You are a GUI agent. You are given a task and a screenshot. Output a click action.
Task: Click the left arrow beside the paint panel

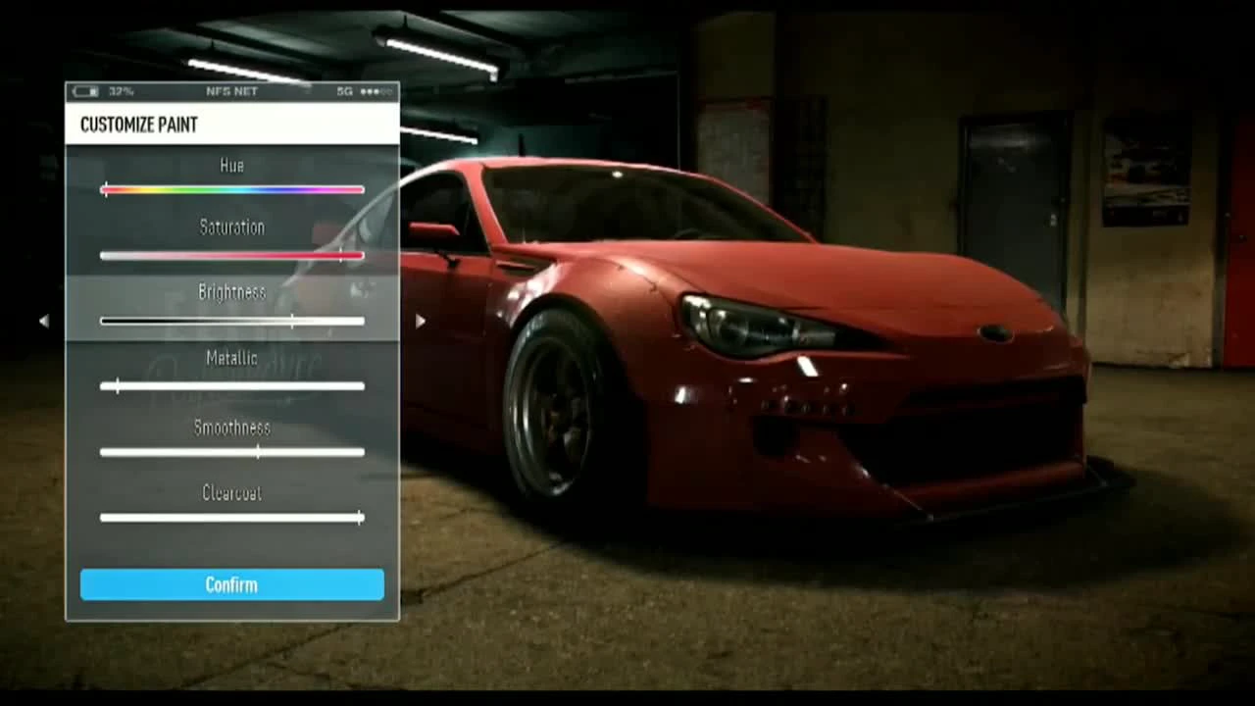43,321
